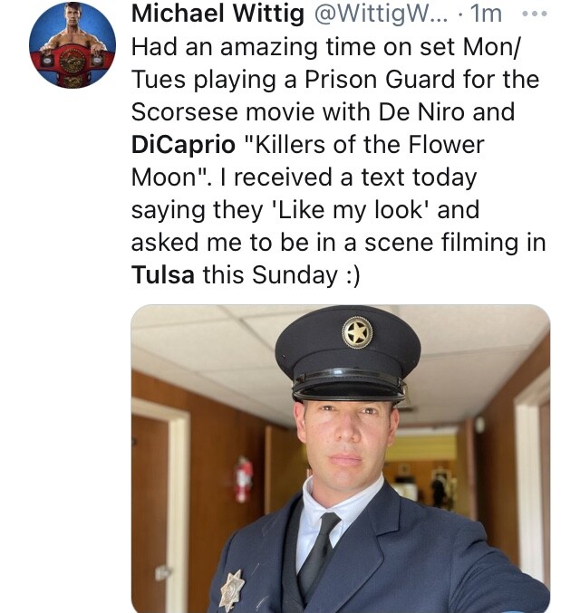Image resolution: width=580 pixels, height=613 pixels.
Task: Open the attached prison guard photo
Action: pyautogui.click(x=341, y=458)
